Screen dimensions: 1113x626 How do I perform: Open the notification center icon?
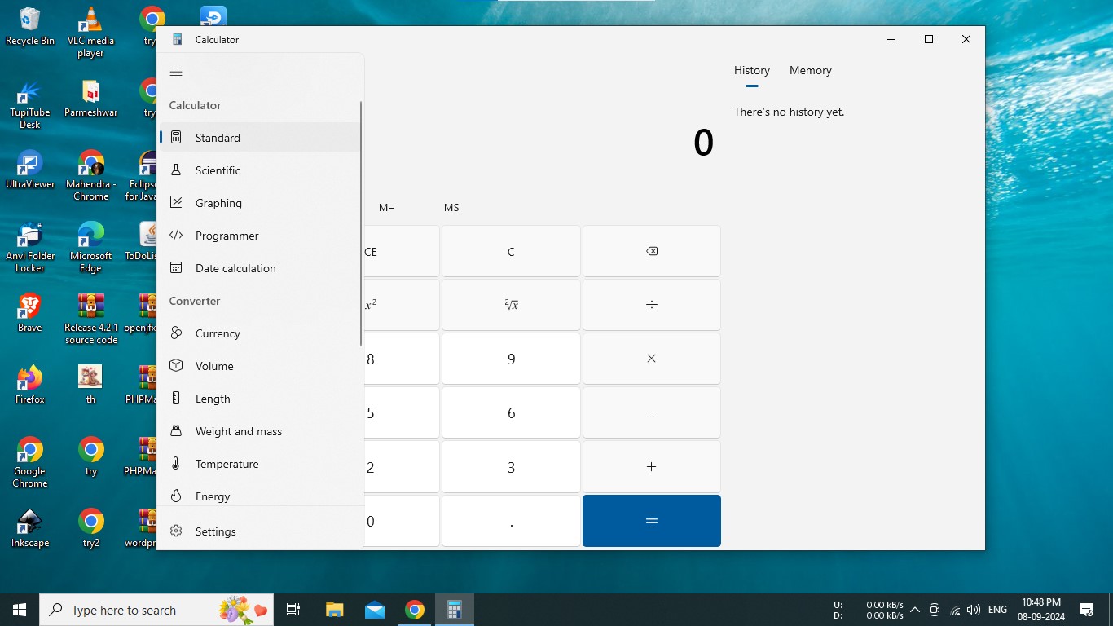pyautogui.click(x=1086, y=610)
